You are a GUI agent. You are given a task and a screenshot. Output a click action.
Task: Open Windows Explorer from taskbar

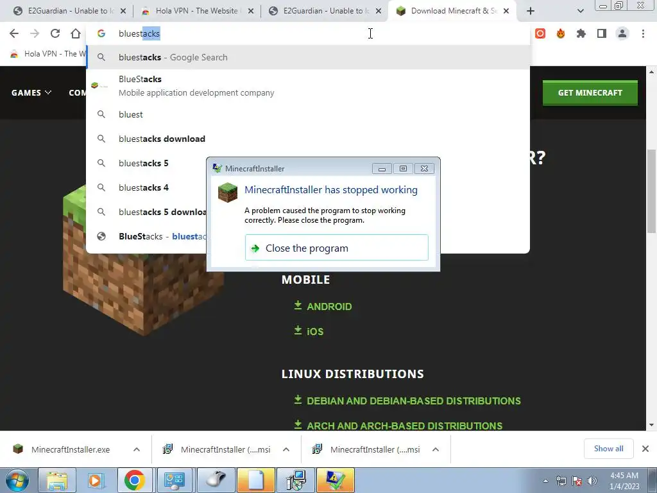click(x=57, y=480)
